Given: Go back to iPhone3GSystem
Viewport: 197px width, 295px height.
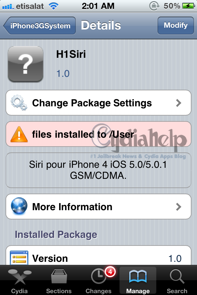Looking at the screenshot, I should [40, 26].
